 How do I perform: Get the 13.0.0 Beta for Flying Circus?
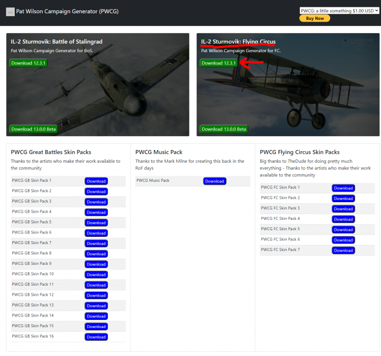click(223, 129)
